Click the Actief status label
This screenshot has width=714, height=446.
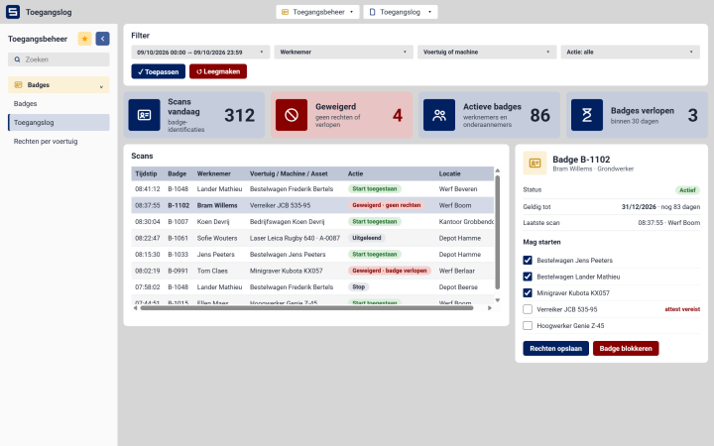coord(687,190)
